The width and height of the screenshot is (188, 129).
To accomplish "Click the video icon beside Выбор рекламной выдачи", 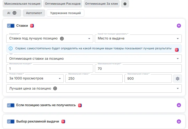I will 63,121.
